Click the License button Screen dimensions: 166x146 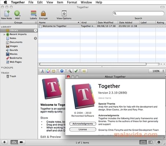coord(83,130)
